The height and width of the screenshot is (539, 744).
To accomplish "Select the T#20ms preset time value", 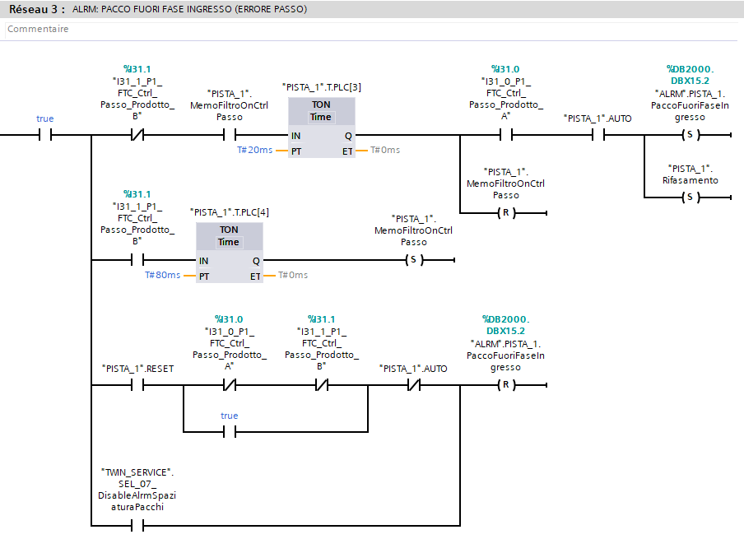I will point(254,150).
